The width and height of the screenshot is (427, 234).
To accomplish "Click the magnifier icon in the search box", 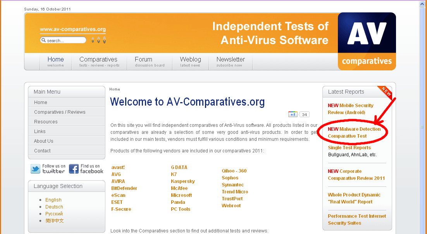I will point(43,40).
